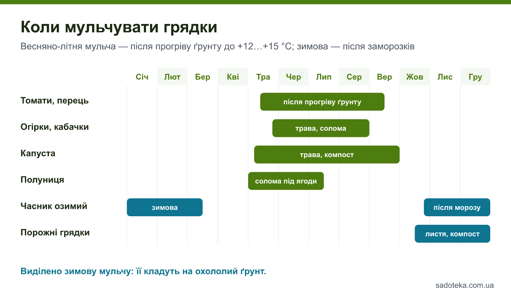This screenshot has height=298, width=511.
Task: Select the 'Жов' month header
Action: (415, 77)
